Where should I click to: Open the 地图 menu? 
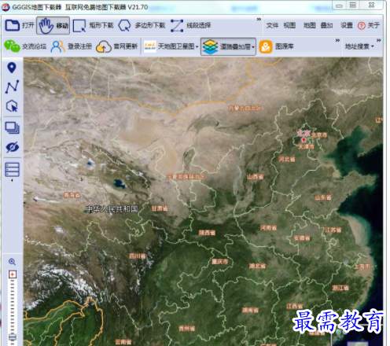pyautogui.click(x=309, y=25)
